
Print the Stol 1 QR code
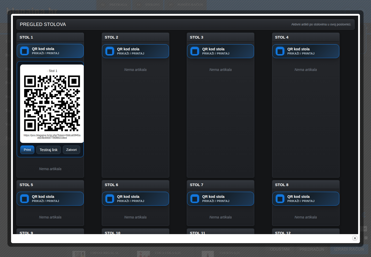(27, 150)
